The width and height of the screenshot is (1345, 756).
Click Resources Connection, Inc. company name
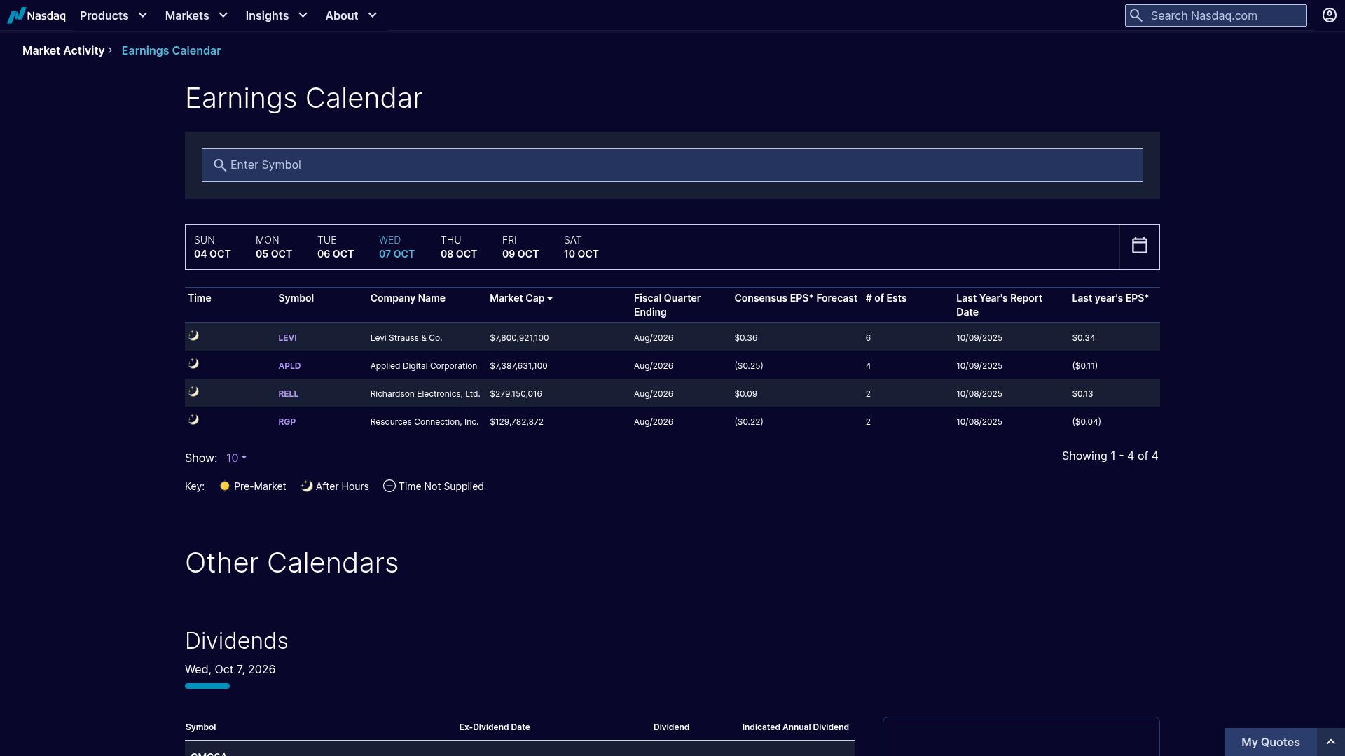click(x=425, y=422)
